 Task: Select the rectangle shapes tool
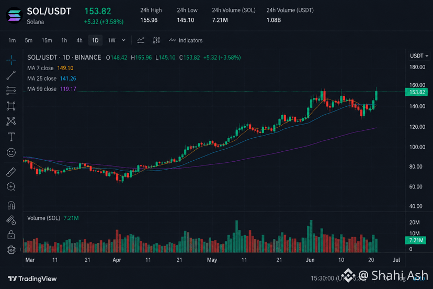coord(11,106)
